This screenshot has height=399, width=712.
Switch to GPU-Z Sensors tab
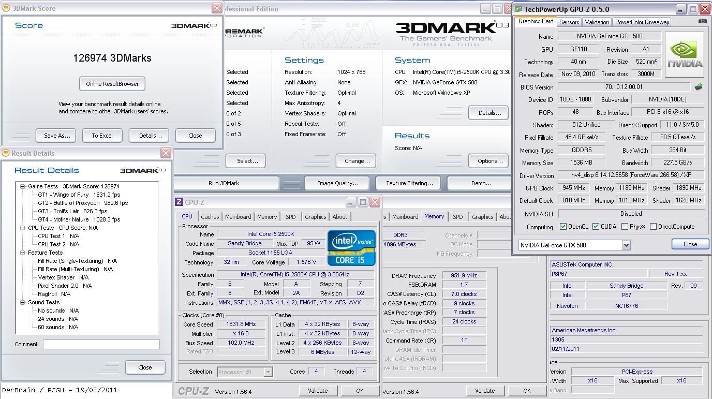pyautogui.click(x=569, y=22)
